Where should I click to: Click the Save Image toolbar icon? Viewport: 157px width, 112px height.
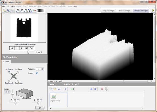click(x=9, y=10)
